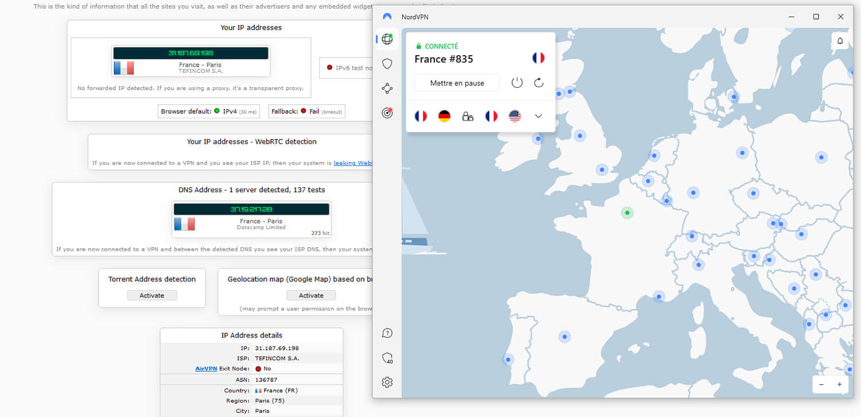Click the Datacamp Limited text in DNS box
The height and width of the screenshot is (417, 861).
click(261, 227)
